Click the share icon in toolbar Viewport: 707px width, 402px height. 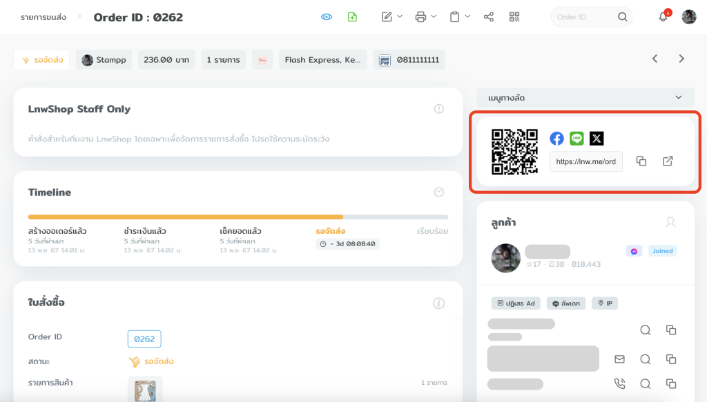click(489, 17)
